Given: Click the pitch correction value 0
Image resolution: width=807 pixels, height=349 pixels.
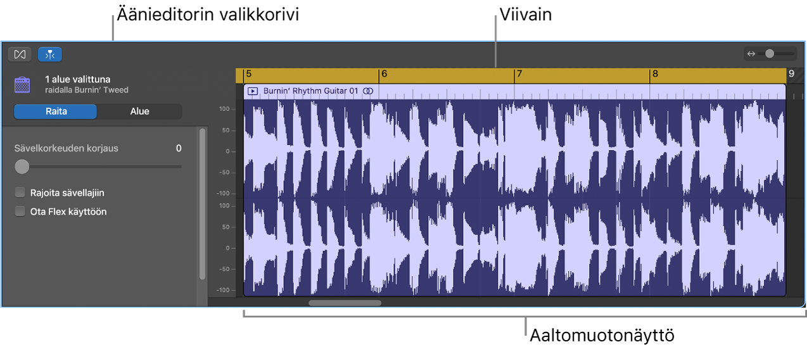Looking at the screenshot, I should point(179,148).
